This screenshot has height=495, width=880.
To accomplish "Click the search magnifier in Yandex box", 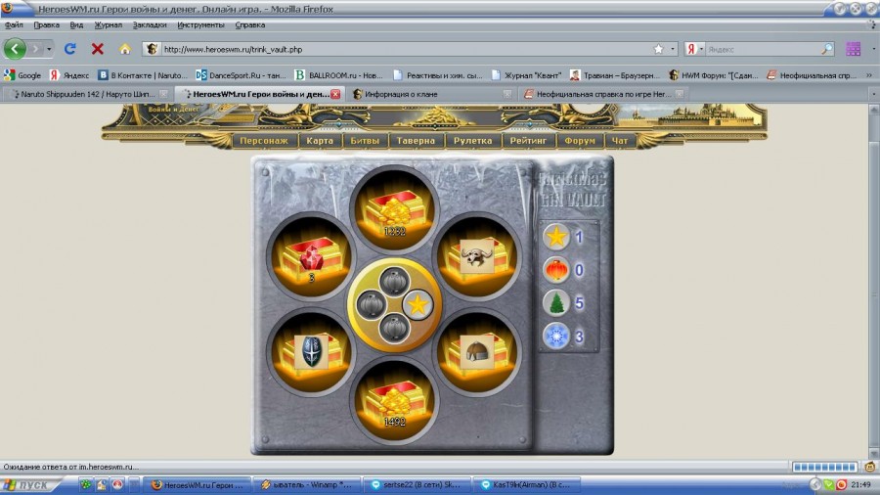I will 826,49.
